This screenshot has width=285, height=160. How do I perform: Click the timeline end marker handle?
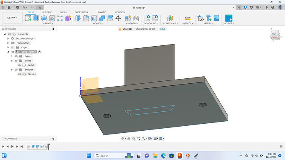pyautogui.click(x=48, y=146)
